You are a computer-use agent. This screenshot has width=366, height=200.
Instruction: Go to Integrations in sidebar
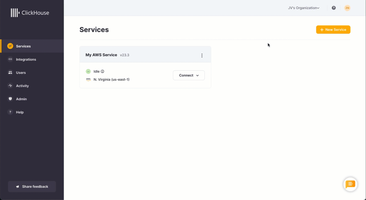tap(26, 59)
